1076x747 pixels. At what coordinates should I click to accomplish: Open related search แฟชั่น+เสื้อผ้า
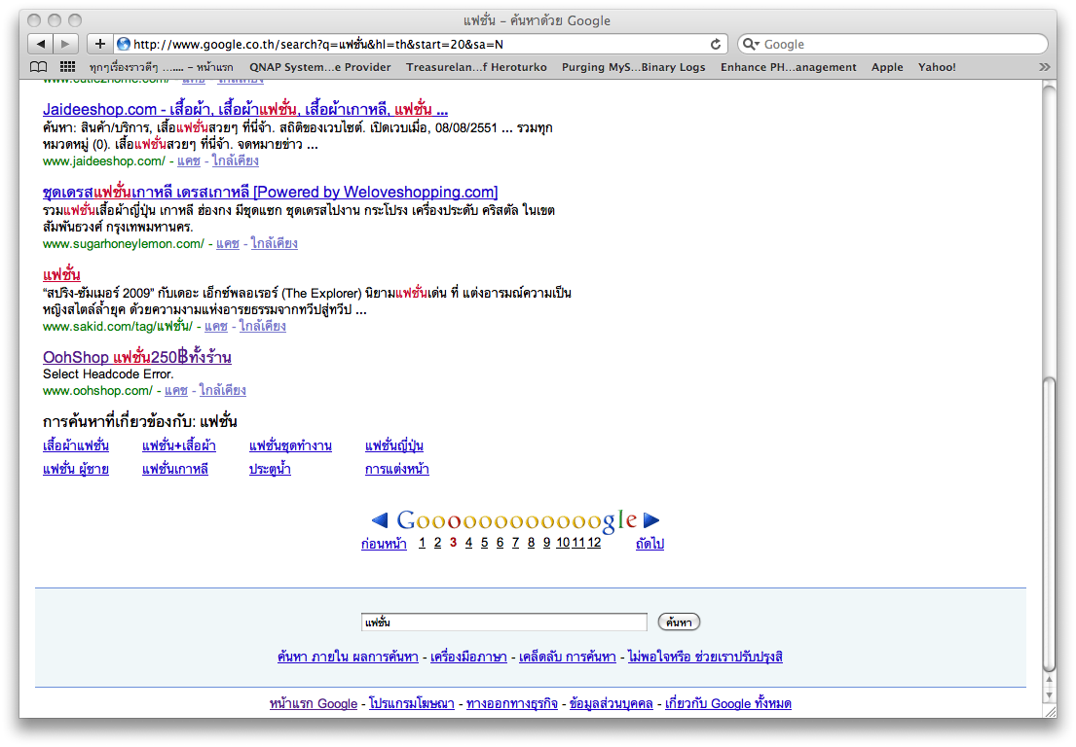click(179, 446)
